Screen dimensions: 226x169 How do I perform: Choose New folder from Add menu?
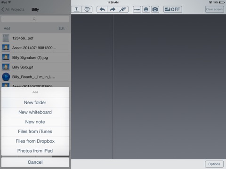(35, 102)
